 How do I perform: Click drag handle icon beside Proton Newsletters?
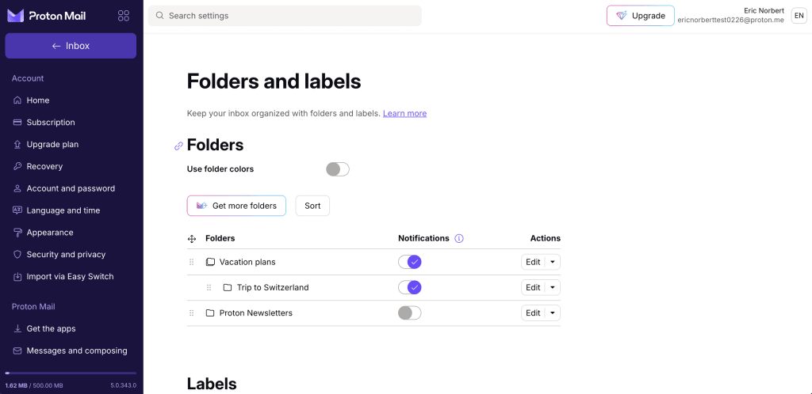(191, 313)
